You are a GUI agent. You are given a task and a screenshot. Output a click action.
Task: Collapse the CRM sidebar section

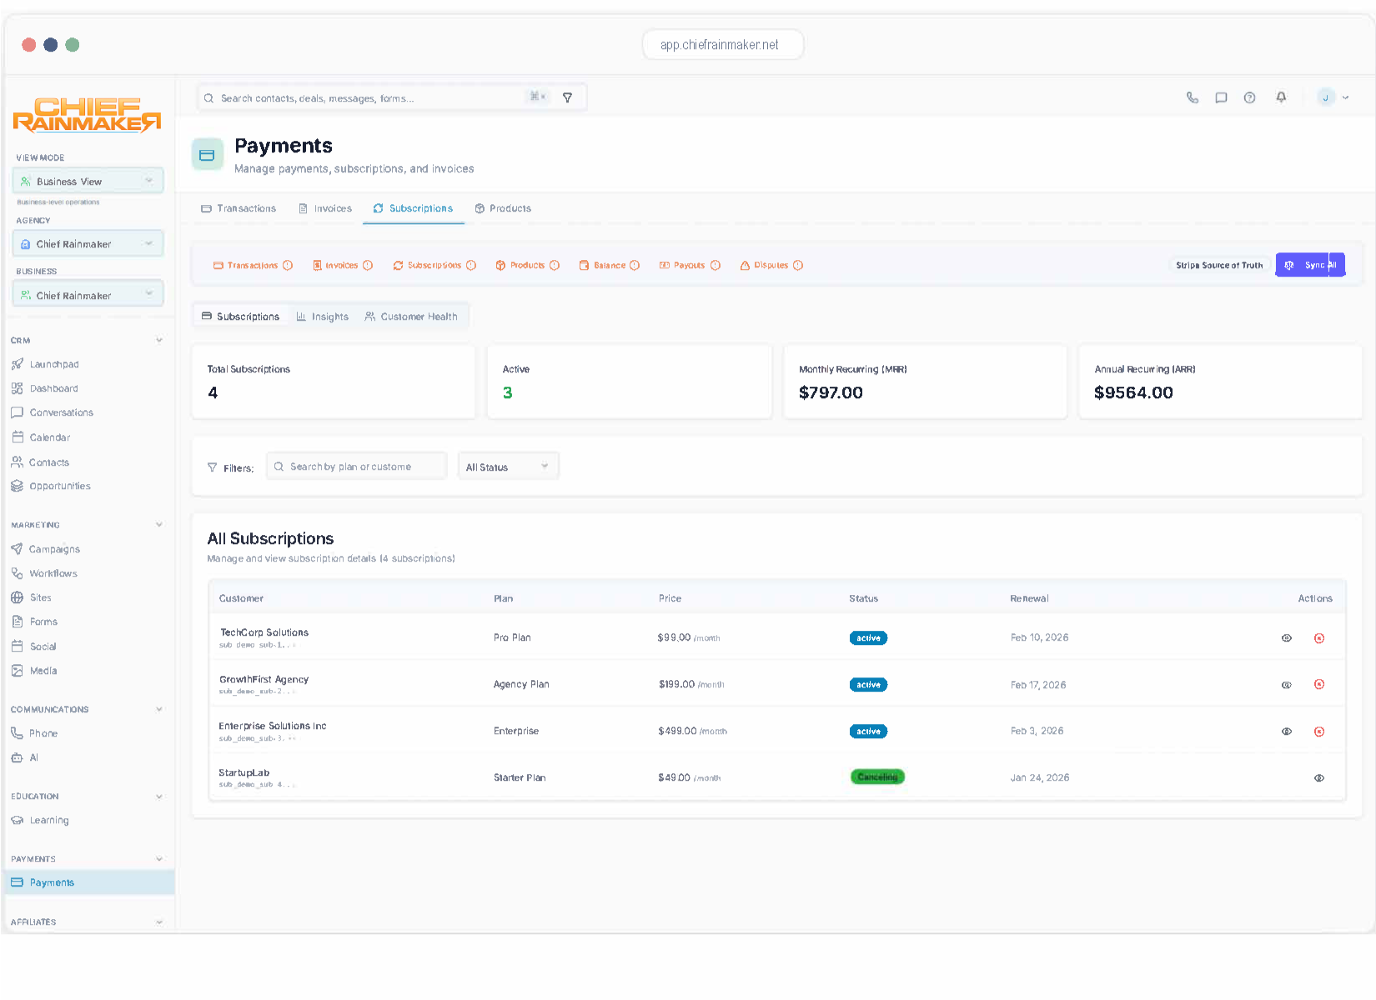(x=159, y=340)
